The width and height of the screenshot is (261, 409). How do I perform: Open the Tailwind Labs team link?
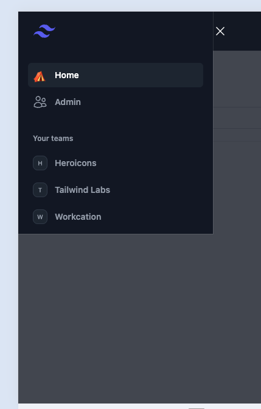[82, 190]
